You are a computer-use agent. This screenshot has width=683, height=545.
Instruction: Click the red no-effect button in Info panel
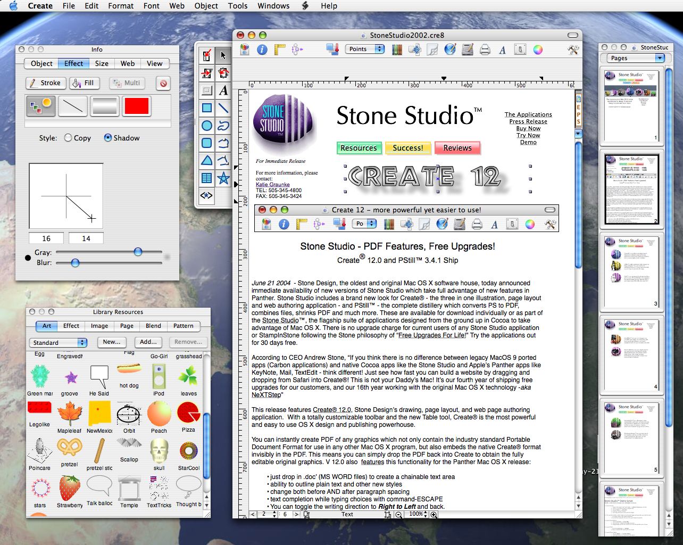tap(163, 83)
